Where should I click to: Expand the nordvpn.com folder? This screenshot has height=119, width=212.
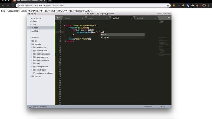click(32, 57)
